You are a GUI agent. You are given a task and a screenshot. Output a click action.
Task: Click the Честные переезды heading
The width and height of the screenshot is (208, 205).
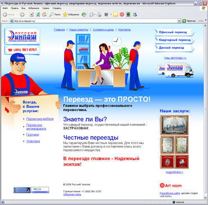point(91,137)
